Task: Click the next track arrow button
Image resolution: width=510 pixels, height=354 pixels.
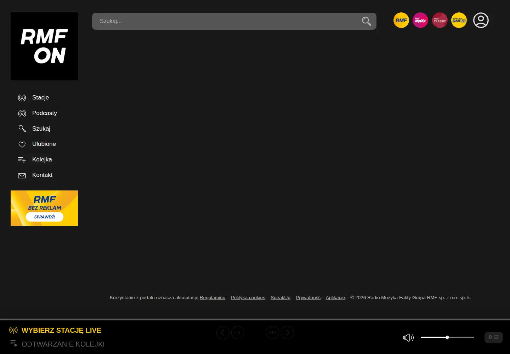Action: tap(287, 332)
